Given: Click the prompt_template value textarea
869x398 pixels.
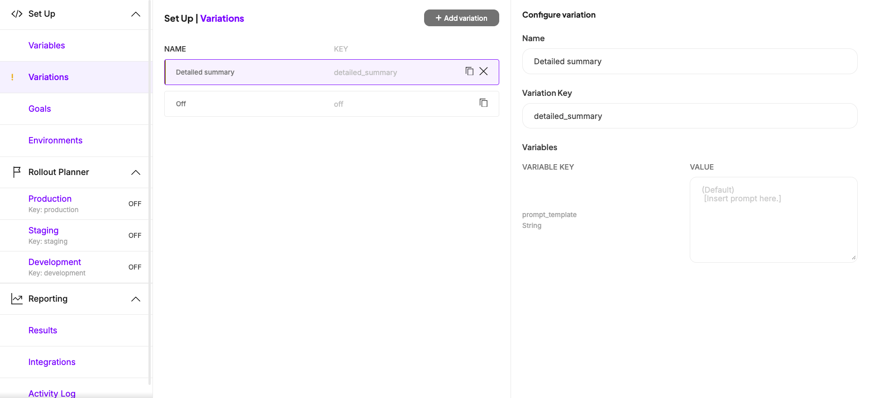Looking at the screenshot, I should (774, 220).
